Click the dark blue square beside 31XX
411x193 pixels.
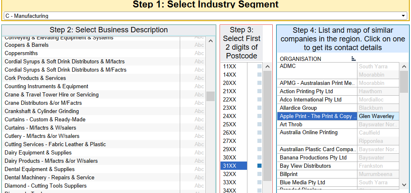pos(259,166)
